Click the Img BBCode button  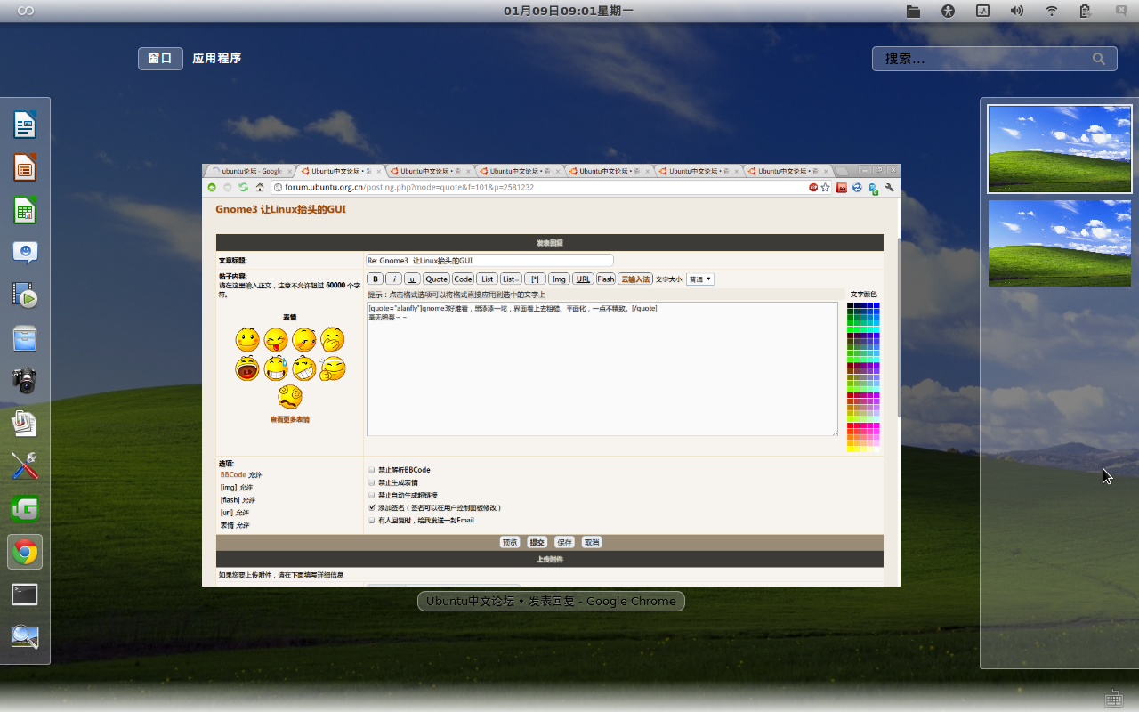coord(559,279)
